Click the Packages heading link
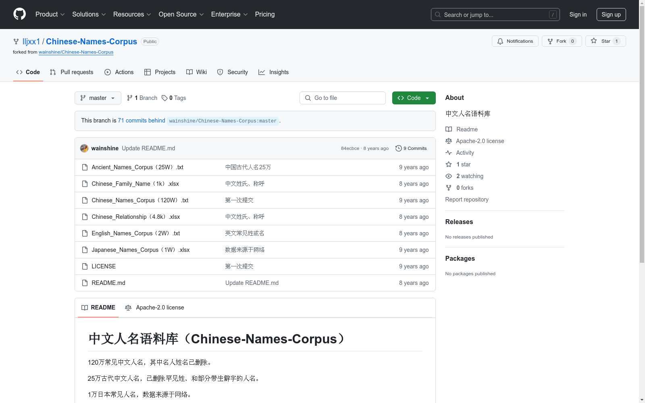The image size is (645, 403). [x=460, y=258]
